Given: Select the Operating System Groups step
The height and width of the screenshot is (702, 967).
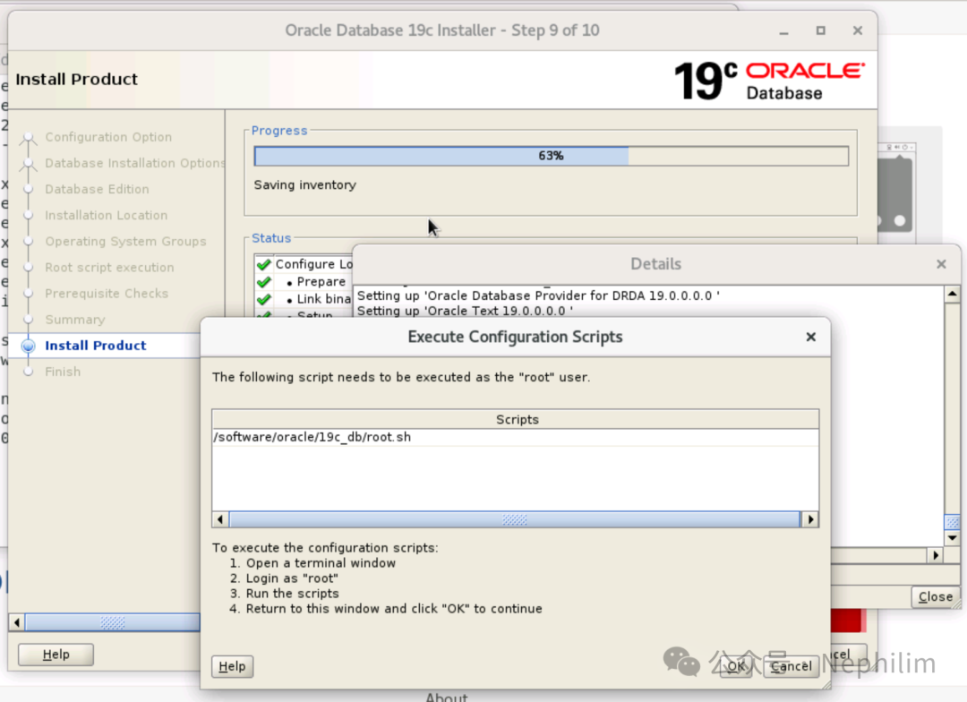Looking at the screenshot, I should coord(126,241).
